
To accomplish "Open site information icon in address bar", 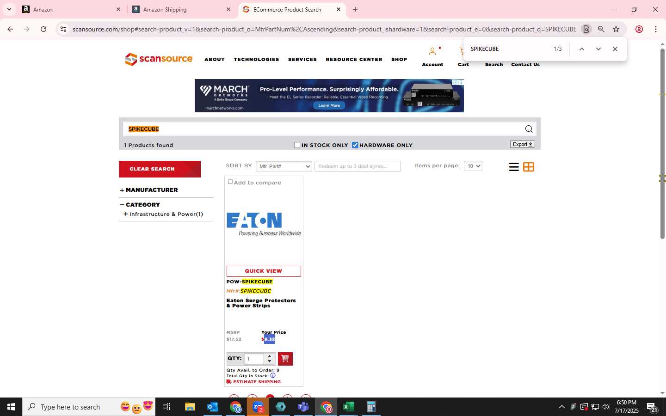I will (63, 29).
